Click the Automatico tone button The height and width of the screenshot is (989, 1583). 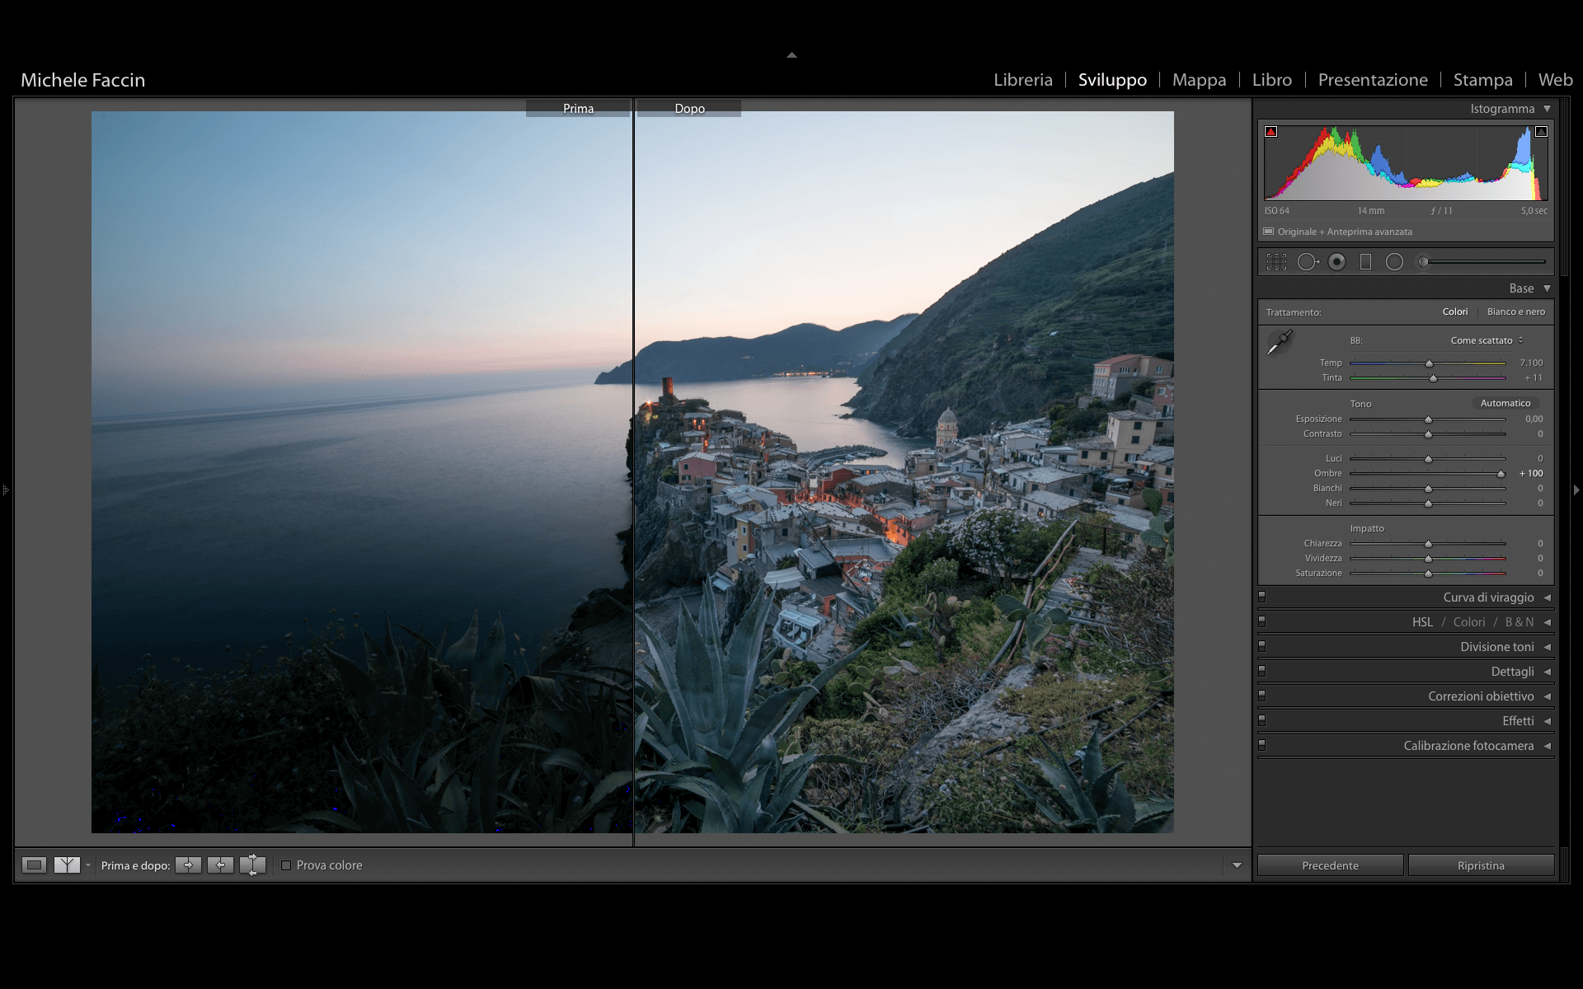[x=1505, y=403]
